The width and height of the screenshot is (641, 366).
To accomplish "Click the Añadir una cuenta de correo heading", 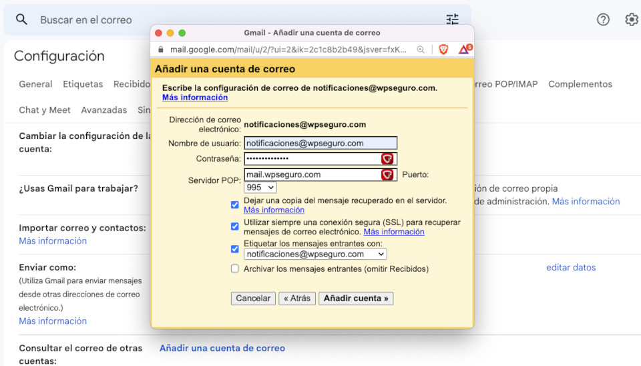I will 225,69.
